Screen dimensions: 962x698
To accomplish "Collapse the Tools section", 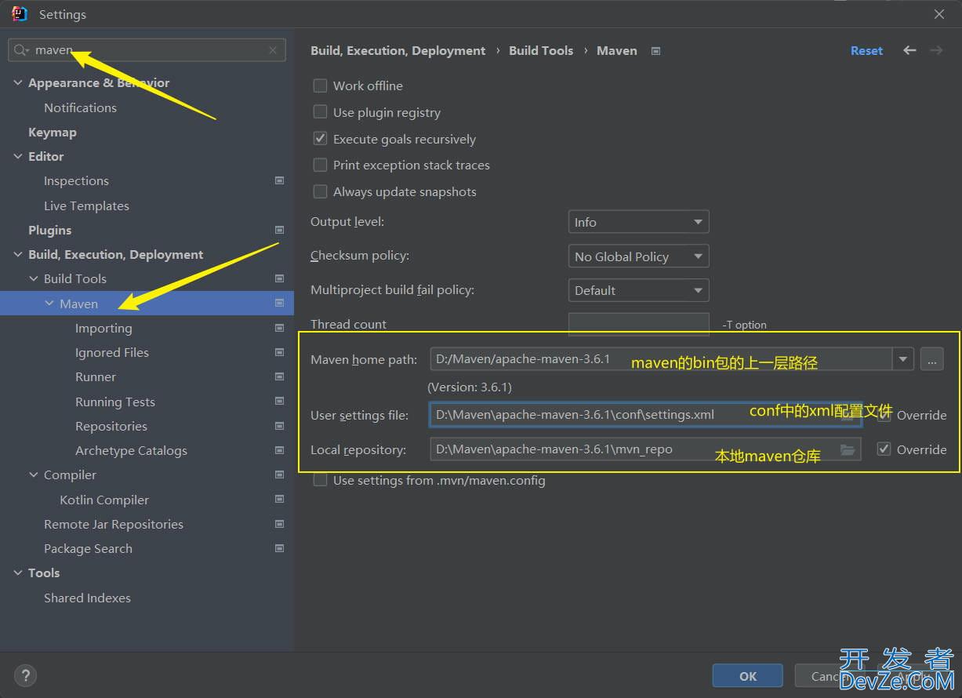I will pyautogui.click(x=17, y=573).
